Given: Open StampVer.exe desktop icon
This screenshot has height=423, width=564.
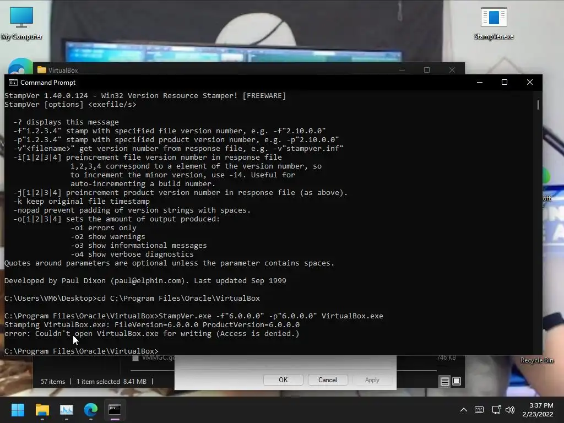Looking at the screenshot, I should click(493, 23).
